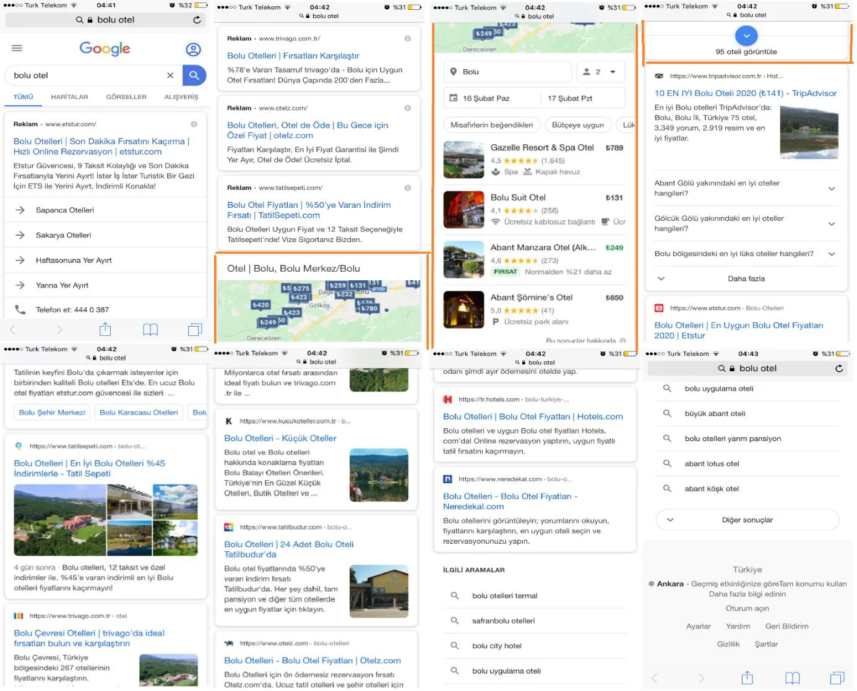Expand Daha fazla under the hotel questions
The image size is (857, 691).
746,278
